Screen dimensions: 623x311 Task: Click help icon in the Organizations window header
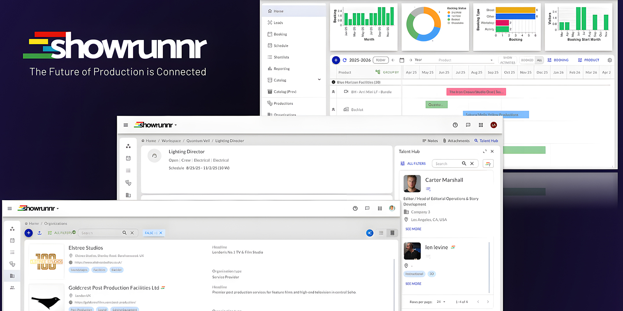[x=355, y=209]
